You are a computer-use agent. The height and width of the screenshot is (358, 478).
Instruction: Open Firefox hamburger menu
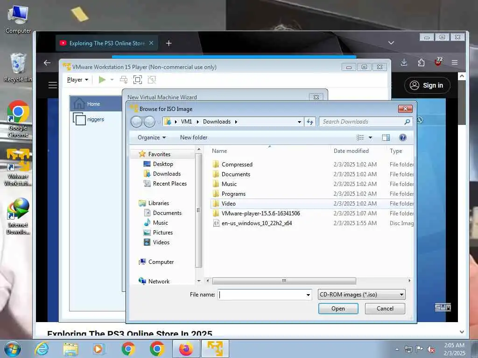tap(455, 62)
